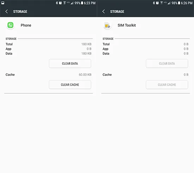Tap the SIM Toolkit name label
Screen dimensions: 194x173
(127, 25)
